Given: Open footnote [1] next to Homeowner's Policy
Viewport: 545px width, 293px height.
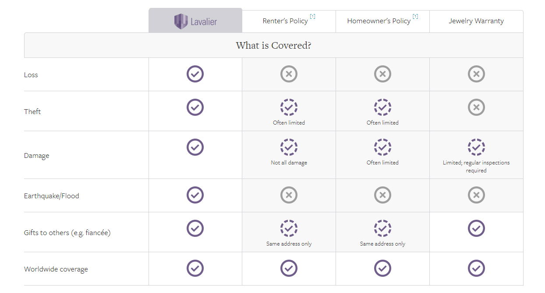Looking at the screenshot, I should tap(415, 17).
